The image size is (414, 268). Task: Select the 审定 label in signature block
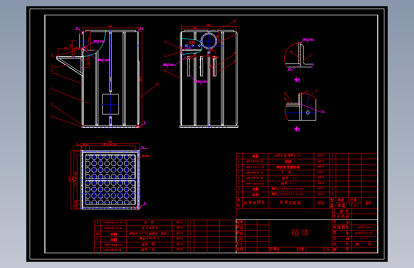coord(240,227)
